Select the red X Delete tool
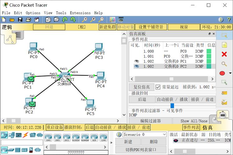The width and height of the screenshot is (233, 155). (x=224, y=55)
